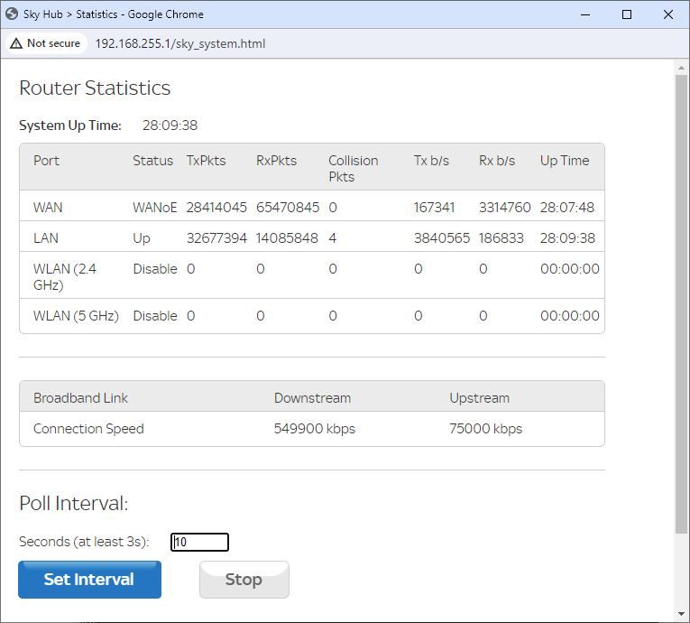Close the Sky Hub Statistics window
The image size is (690, 623).
point(668,14)
